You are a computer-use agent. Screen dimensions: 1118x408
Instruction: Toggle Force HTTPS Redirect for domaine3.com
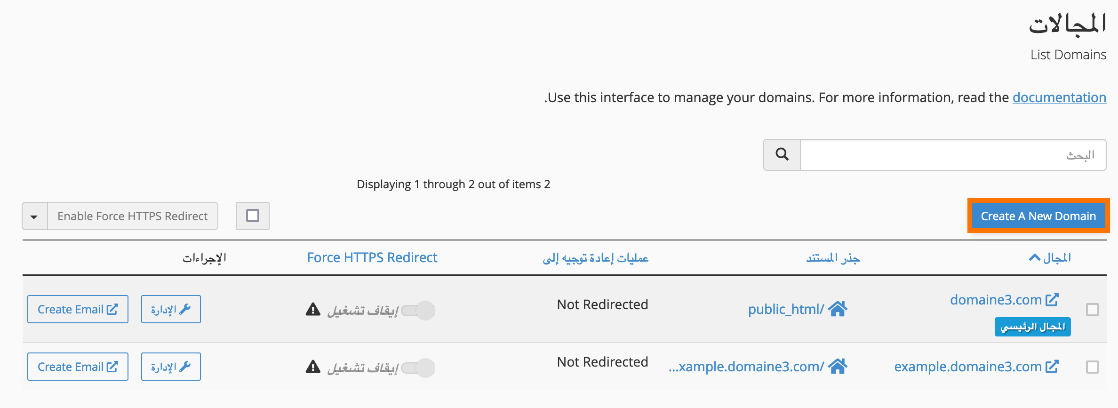click(x=418, y=310)
